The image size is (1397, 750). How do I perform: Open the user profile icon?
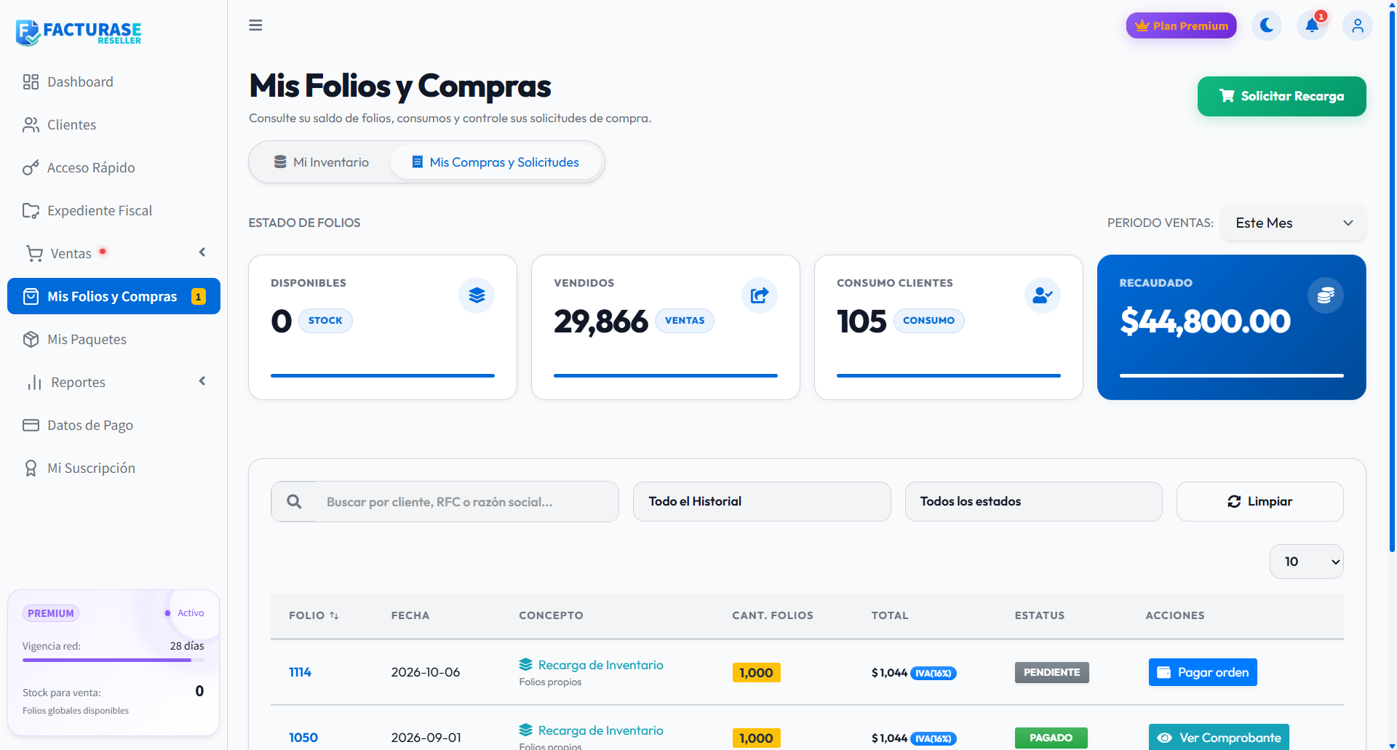1358,25
